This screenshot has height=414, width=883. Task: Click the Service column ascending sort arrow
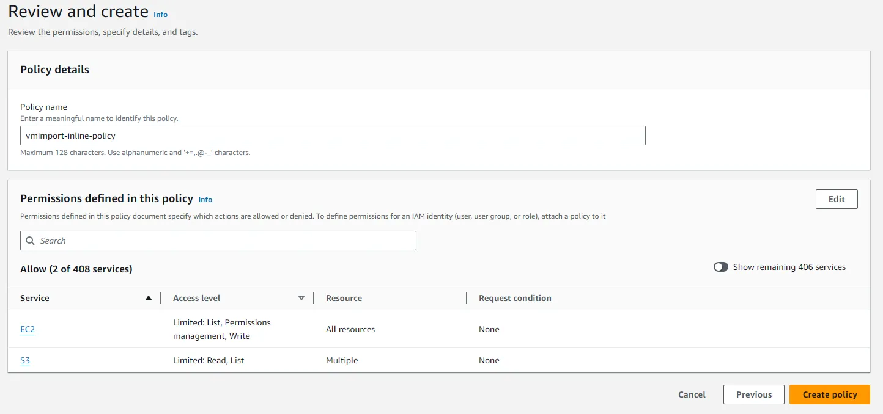148,298
